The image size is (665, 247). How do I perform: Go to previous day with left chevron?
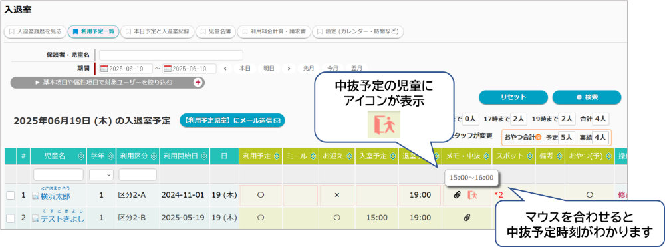point(225,69)
